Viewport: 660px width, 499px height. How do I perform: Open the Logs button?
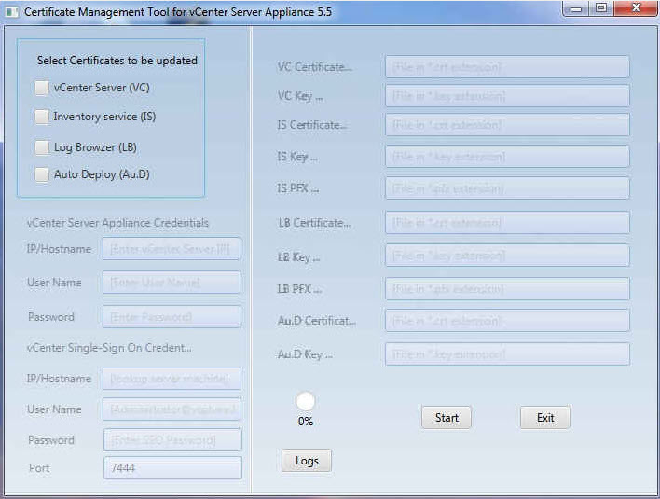pyautogui.click(x=307, y=461)
